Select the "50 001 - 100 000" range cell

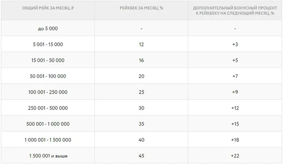coord(48,76)
